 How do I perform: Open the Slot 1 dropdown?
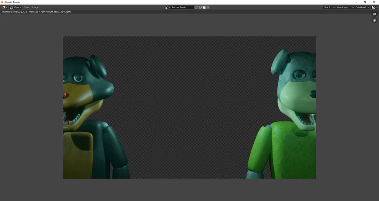(x=329, y=7)
